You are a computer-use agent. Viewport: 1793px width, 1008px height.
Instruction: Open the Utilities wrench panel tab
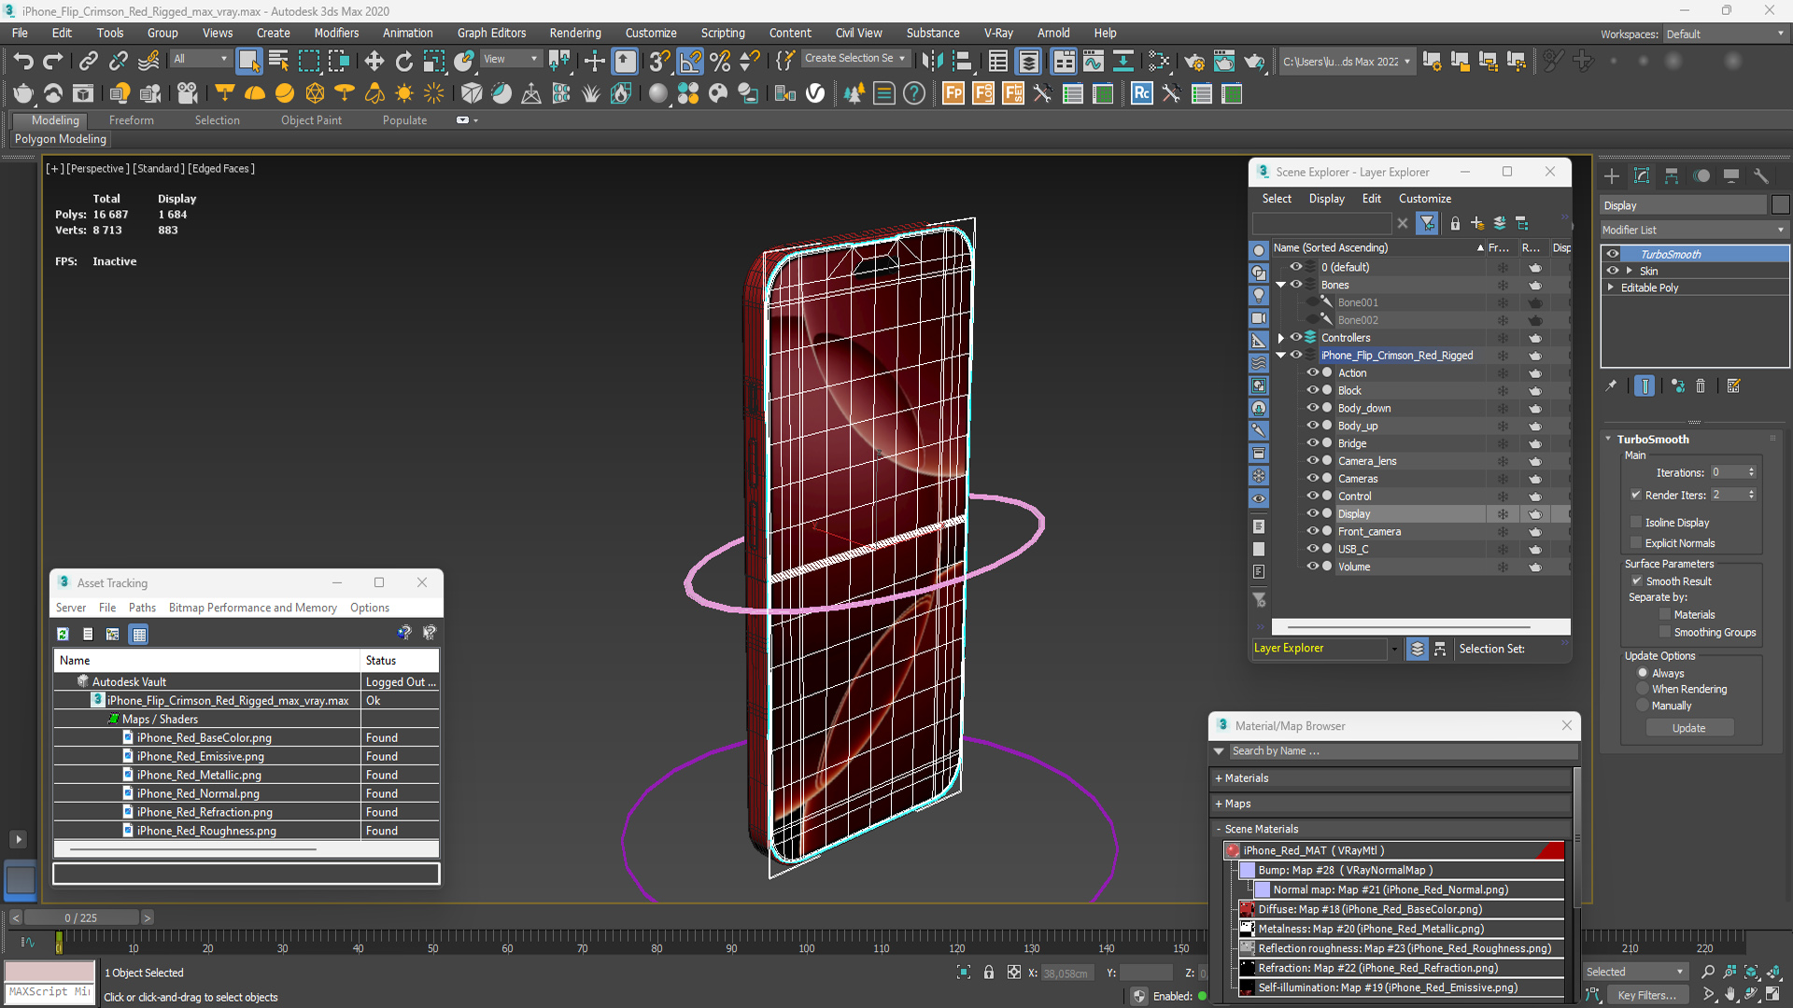pos(1761,175)
